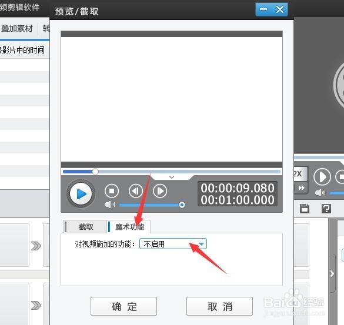Open the 对视频施加的功能 dropdown
The height and width of the screenshot is (325, 344).
173,244
